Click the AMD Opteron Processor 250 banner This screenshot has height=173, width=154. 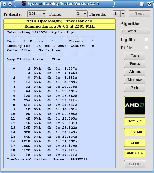tap(60, 21)
